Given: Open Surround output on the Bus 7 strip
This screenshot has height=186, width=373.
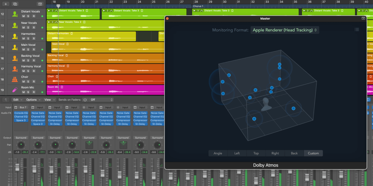Looking at the screenshot, I should click(x=21, y=138).
